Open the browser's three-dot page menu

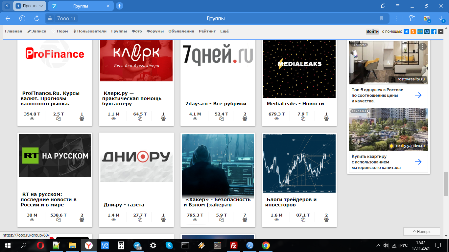396,18
